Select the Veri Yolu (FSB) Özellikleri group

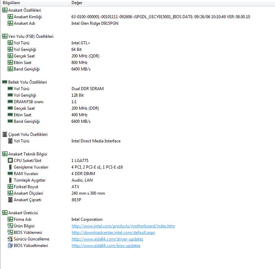31,36
